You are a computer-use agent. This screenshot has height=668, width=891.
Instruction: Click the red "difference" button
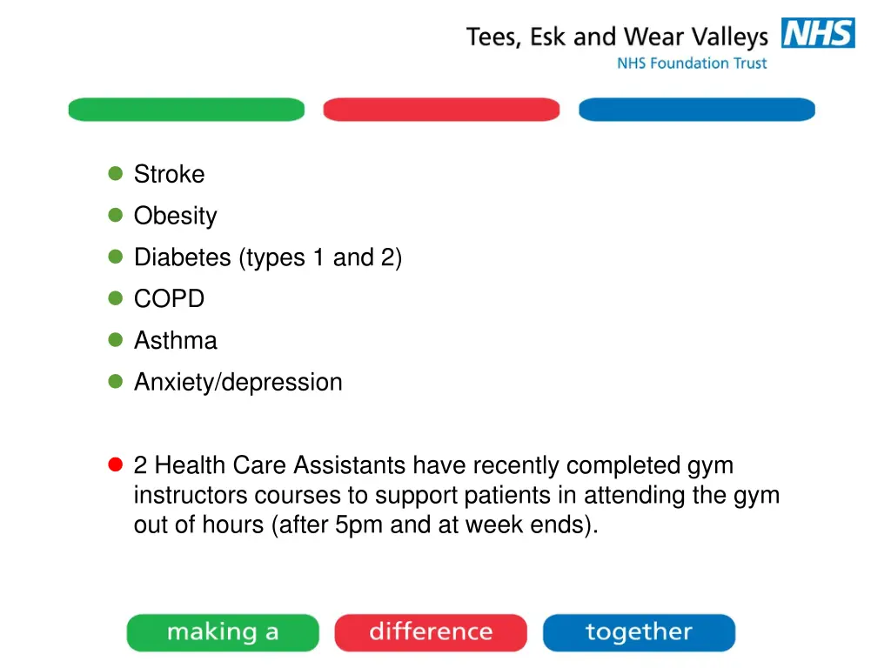tap(431, 632)
